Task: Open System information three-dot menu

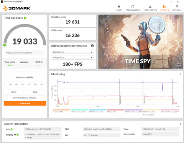Action: tap(180, 124)
